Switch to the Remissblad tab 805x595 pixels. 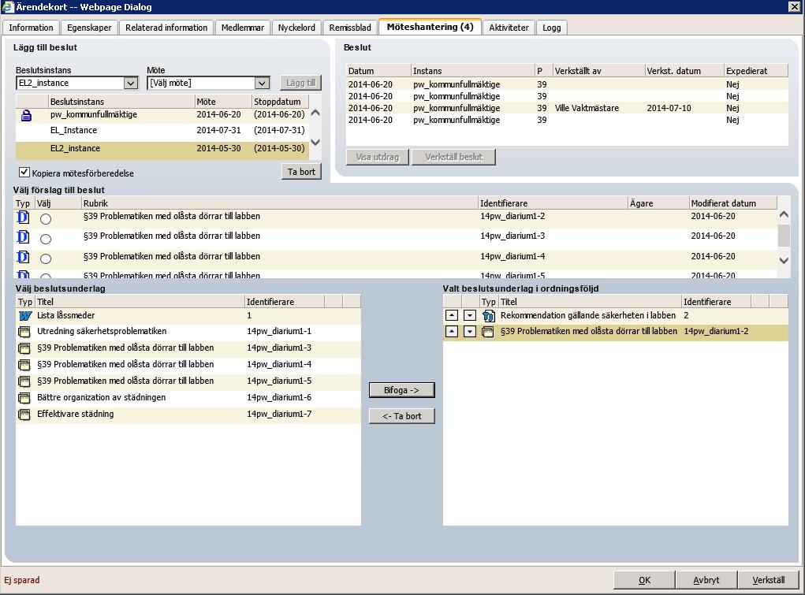pyautogui.click(x=350, y=28)
